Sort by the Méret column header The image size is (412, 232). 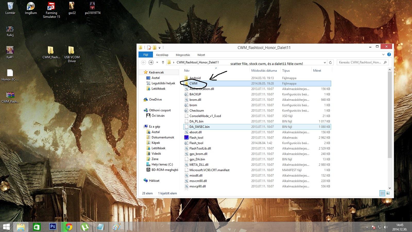coord(322,70)
